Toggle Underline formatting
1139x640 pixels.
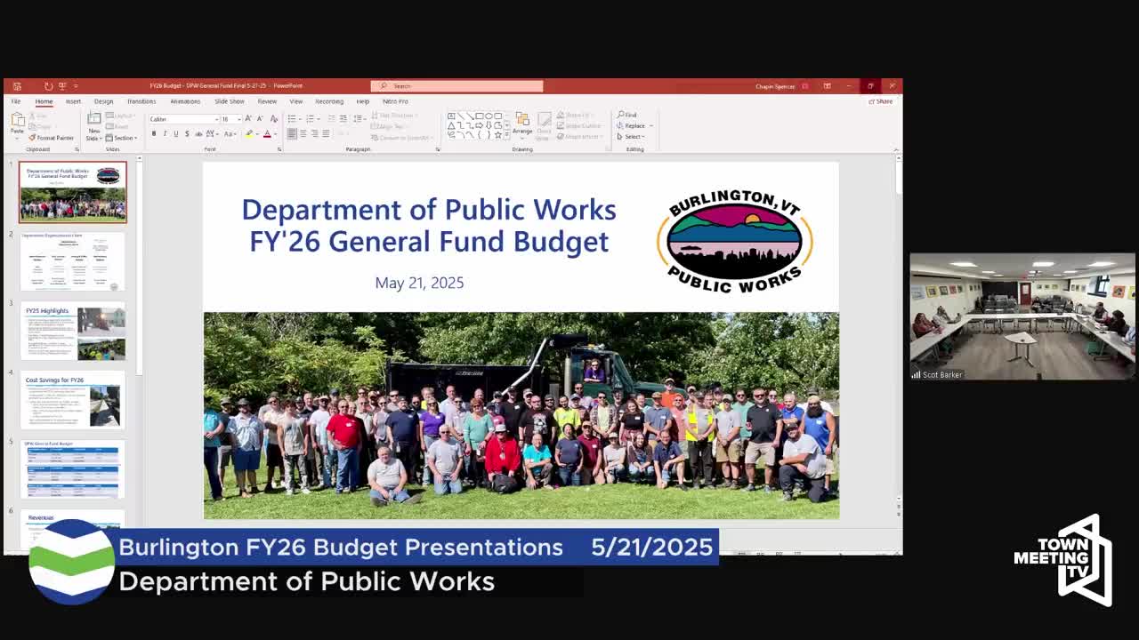pyautogui.click(x=175, y=134)
